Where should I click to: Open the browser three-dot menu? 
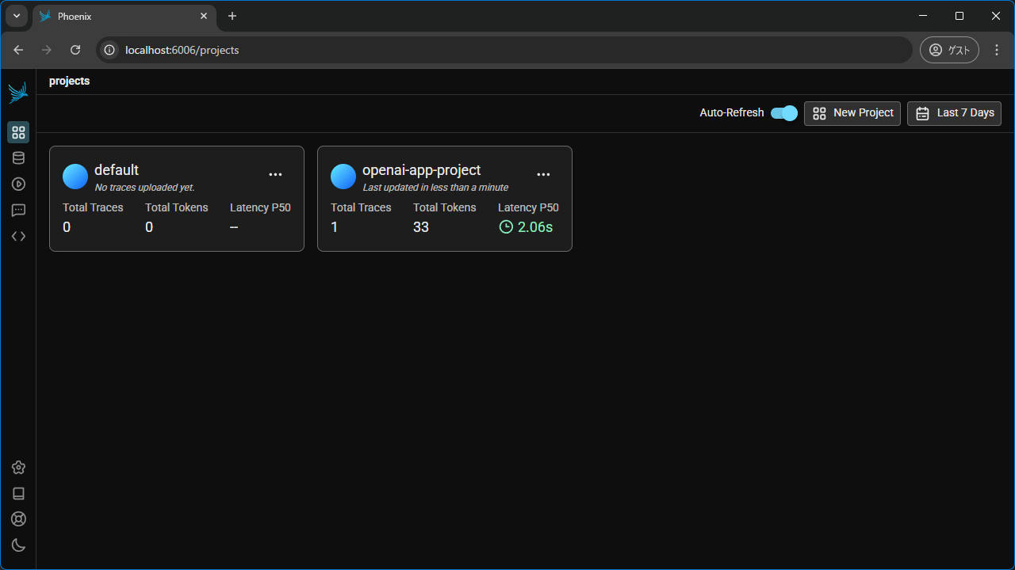click(998, 50)
